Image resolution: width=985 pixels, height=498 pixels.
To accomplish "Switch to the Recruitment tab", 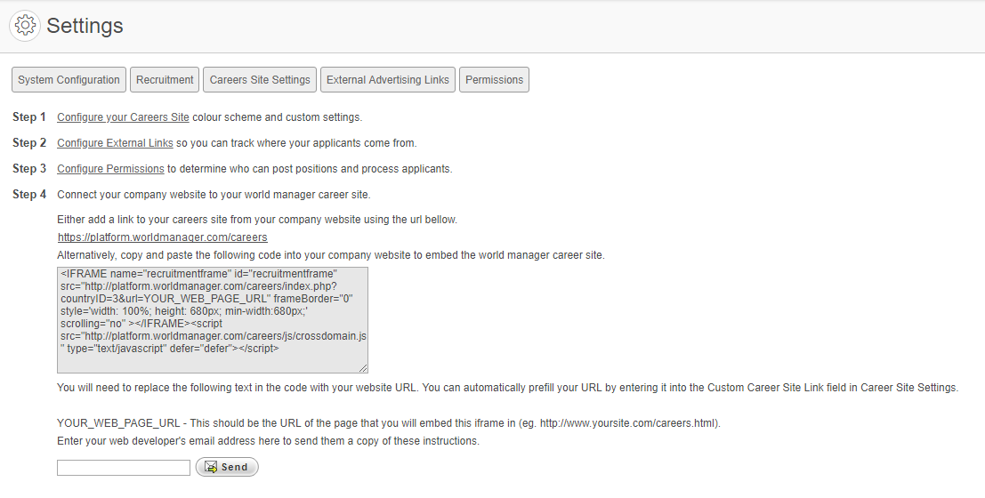I will [165, 80].
